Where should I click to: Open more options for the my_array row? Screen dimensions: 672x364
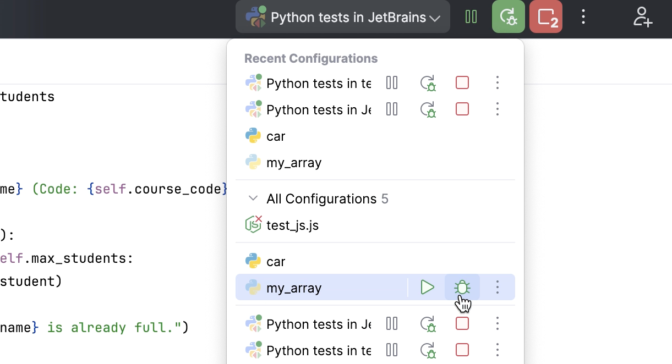(x=497, y=287)
